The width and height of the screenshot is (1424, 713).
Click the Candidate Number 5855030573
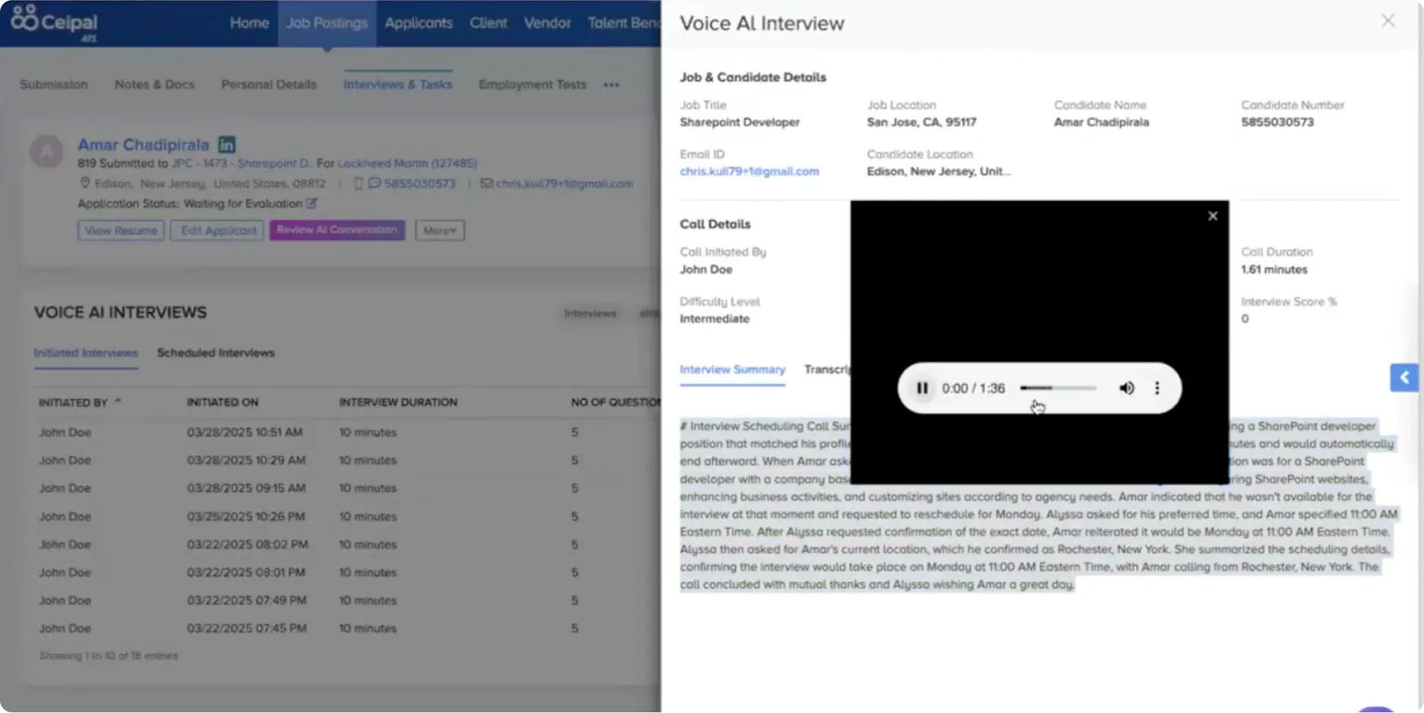[x=1277, y=122]
